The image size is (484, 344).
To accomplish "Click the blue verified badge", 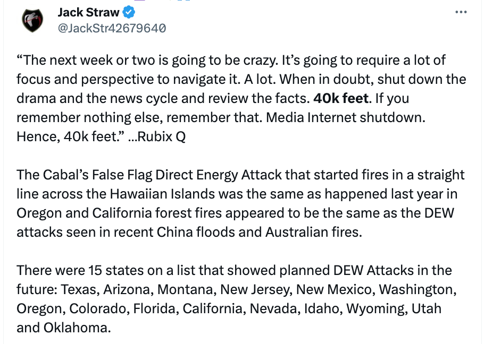I will click(129, 12).
